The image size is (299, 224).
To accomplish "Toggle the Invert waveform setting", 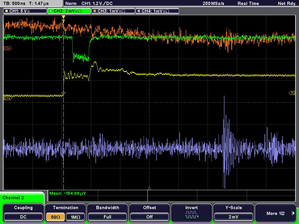I will [192, 212].
